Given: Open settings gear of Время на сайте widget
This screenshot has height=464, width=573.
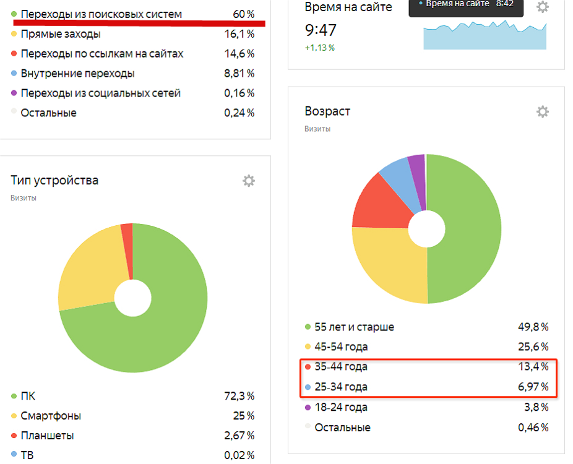Looking at the screenshot, I should coord(542,7).
